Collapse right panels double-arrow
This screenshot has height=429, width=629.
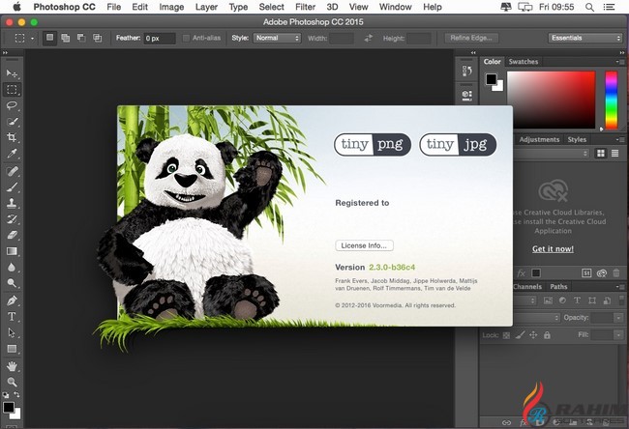click(x=622, y=52)
